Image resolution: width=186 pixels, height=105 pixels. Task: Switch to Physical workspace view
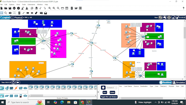coord(17,17)
